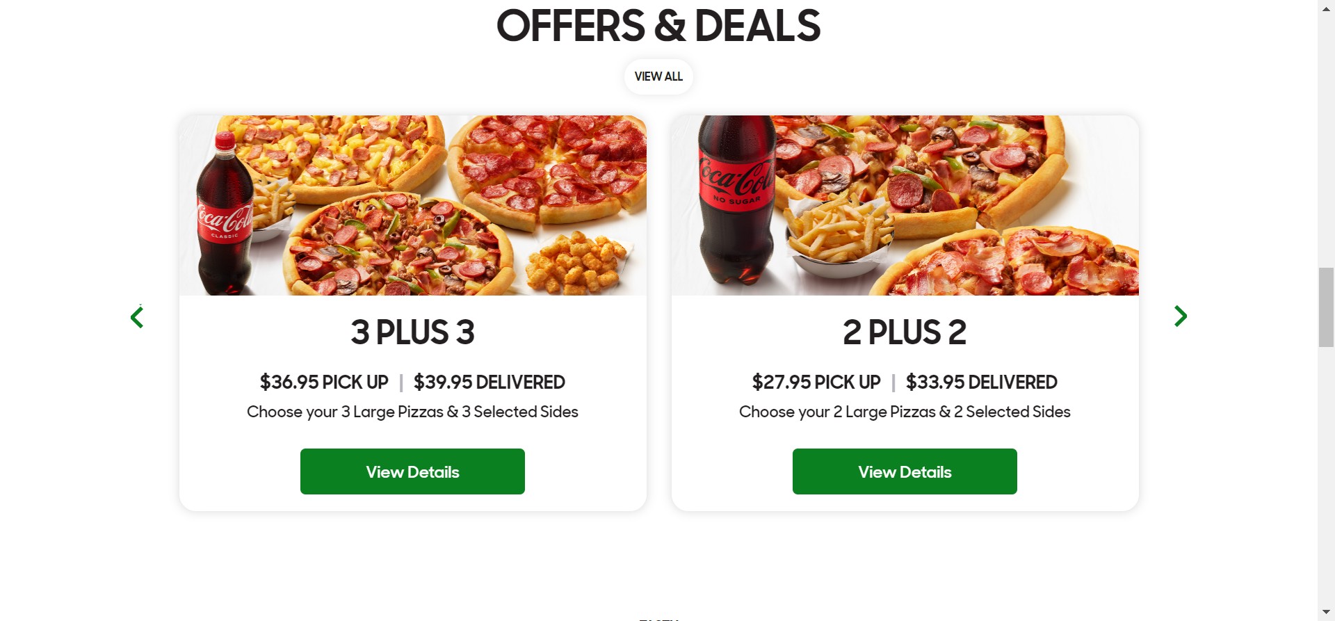Click the potato gems in the 3 Plus 3 photo
This screenshot has height=621, width=1335.
(578, 264)
